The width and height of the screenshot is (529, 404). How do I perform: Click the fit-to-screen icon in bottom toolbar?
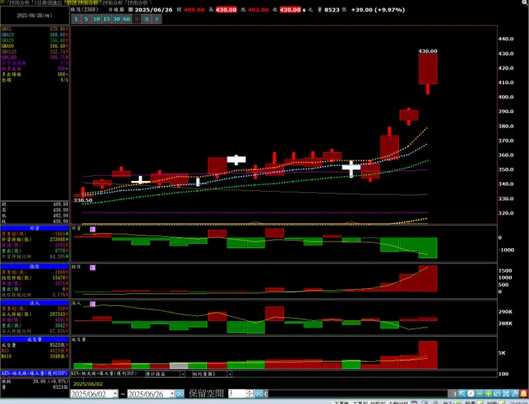pos(505,393)
